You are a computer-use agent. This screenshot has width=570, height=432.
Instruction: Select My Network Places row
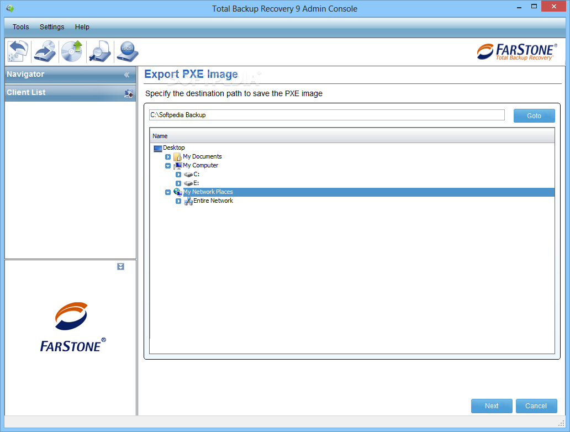coord(368,192)
